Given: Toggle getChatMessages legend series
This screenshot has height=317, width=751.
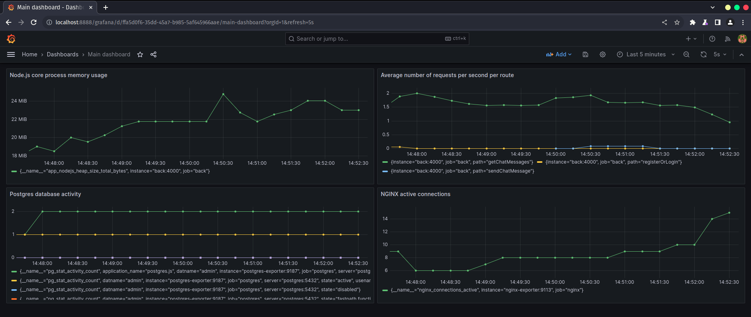Looking at the screenshot, I should (462, 162).
